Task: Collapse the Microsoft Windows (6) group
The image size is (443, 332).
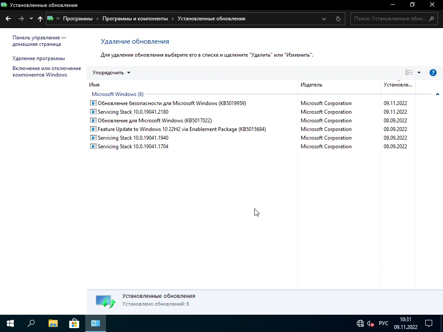Action: pyautogui.click(x=437, y=94)
